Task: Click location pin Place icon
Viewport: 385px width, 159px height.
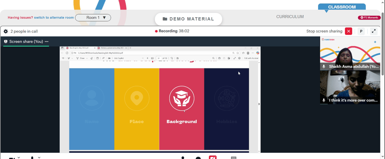Action: [137, 98]
